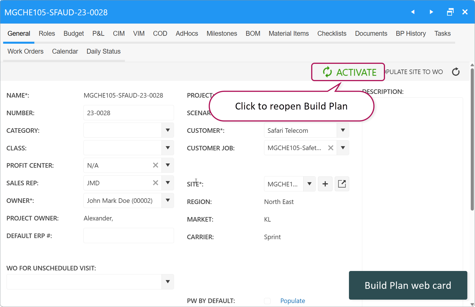Open the AdHocs tab
The width and height of the screenshot is (475, 307).
tap(187, 33)
